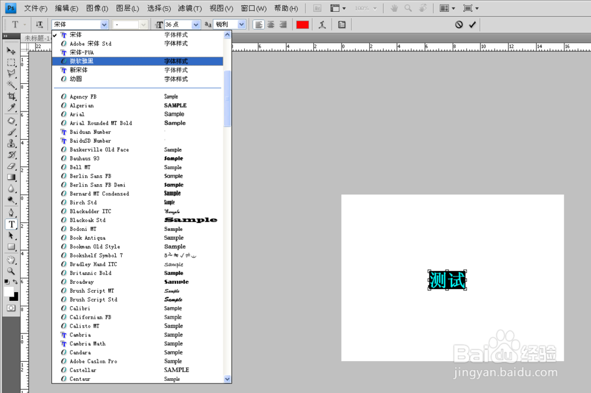
Task: Select the Path Selection tool
Action: (11, 235)
